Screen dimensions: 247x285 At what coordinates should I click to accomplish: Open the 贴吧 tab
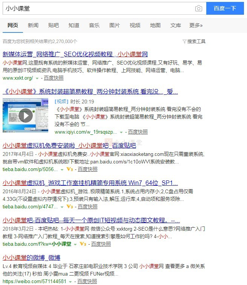click(x=54, y=25)
